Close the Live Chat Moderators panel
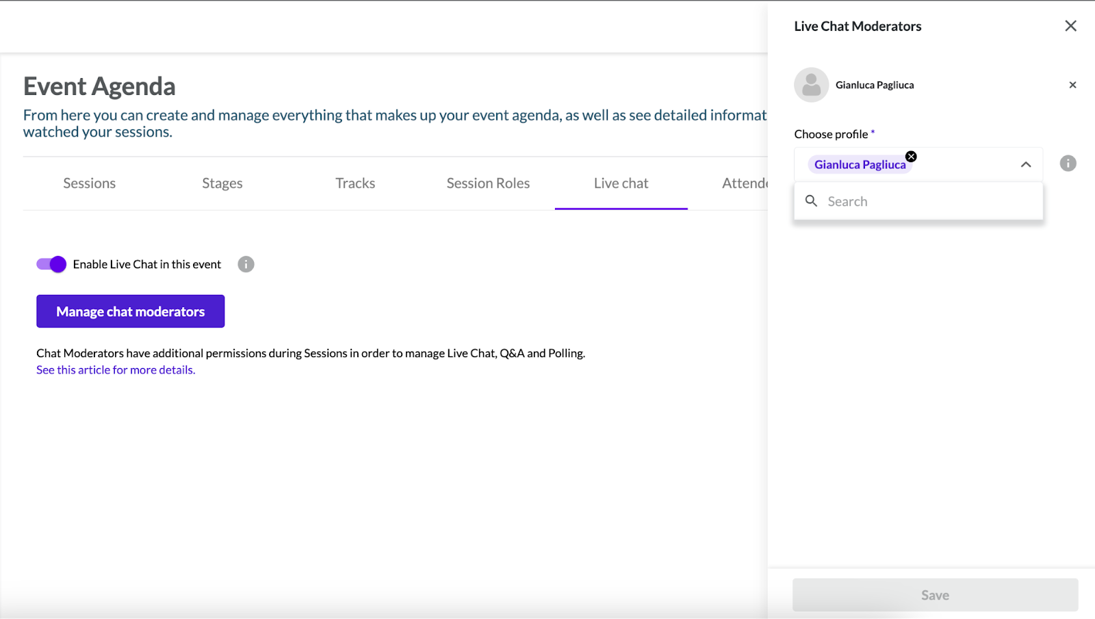This screenshot has width=1095, height=619. [1070, 25]
